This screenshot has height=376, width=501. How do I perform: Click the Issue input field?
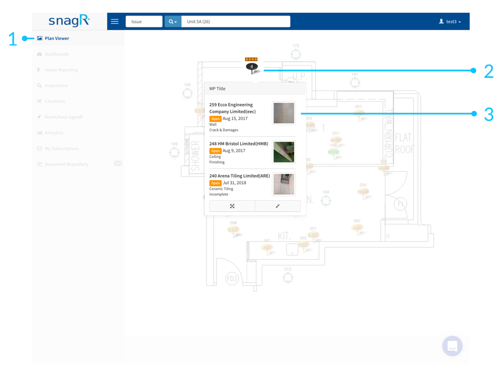[x=144, y=22]
